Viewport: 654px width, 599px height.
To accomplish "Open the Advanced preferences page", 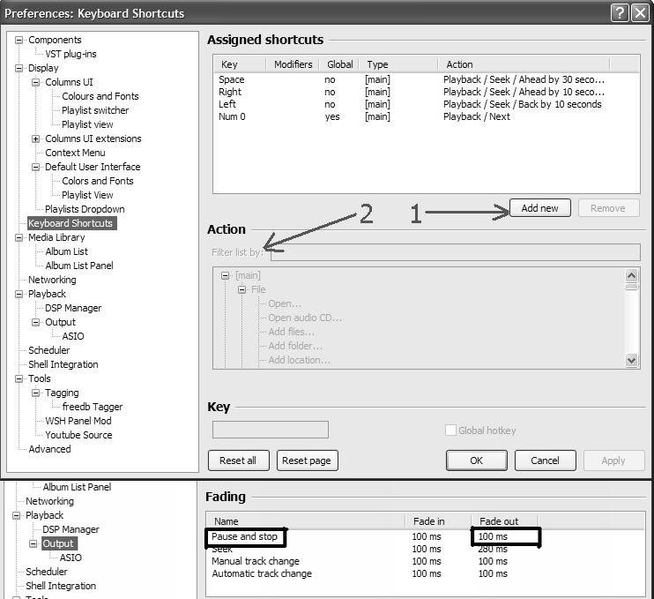I will click(x=49, y=449).
